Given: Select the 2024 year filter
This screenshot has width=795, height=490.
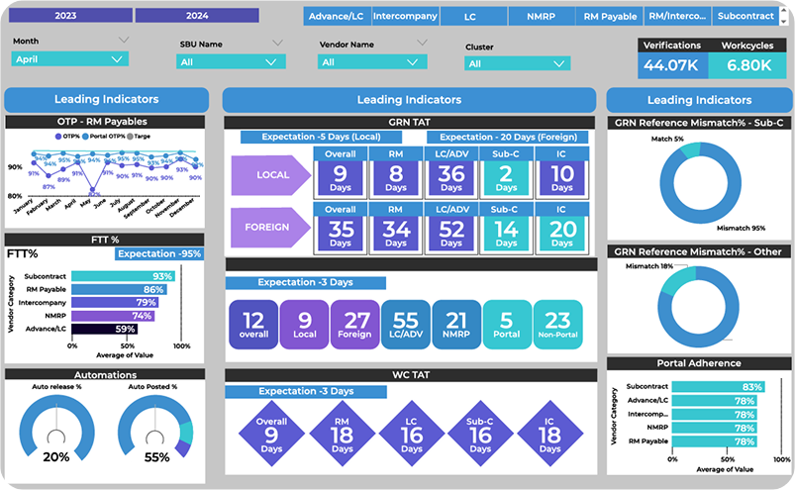Looking at the screenshot, I should click(196, 16).
